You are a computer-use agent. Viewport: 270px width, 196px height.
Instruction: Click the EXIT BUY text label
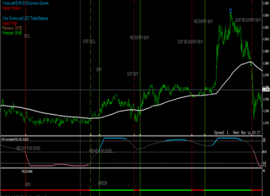coord(133,74)
